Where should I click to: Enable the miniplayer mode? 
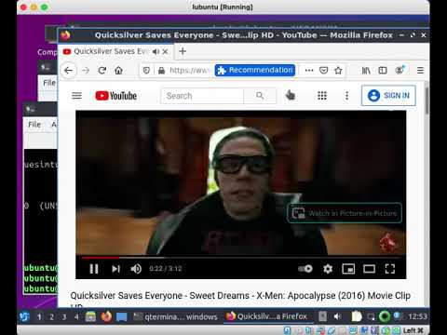[x=348, y=269]
